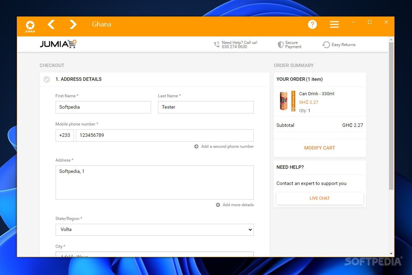Click plus icon beside Add more details
The image size is (412, 275).
coord(218,205)
